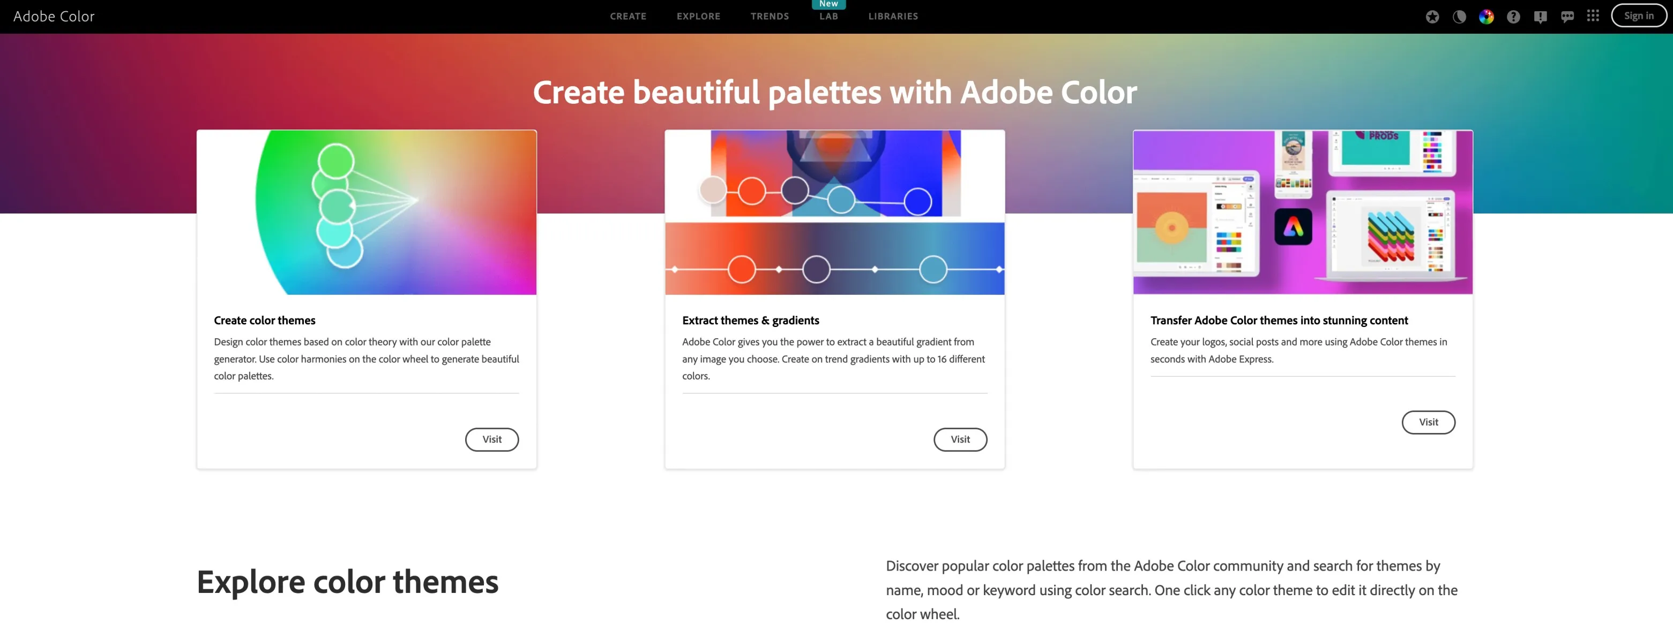Click the gradient extraction card image

click(834, 213)
